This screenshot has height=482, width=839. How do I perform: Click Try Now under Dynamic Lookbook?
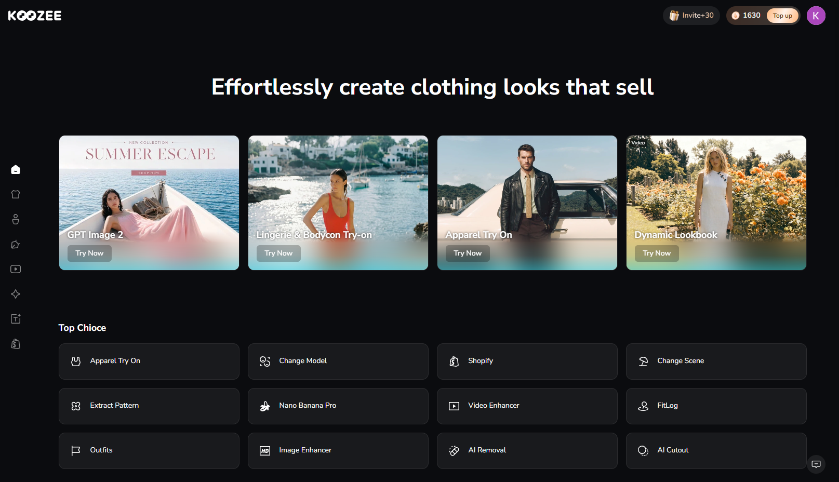[x=657, y=253]
